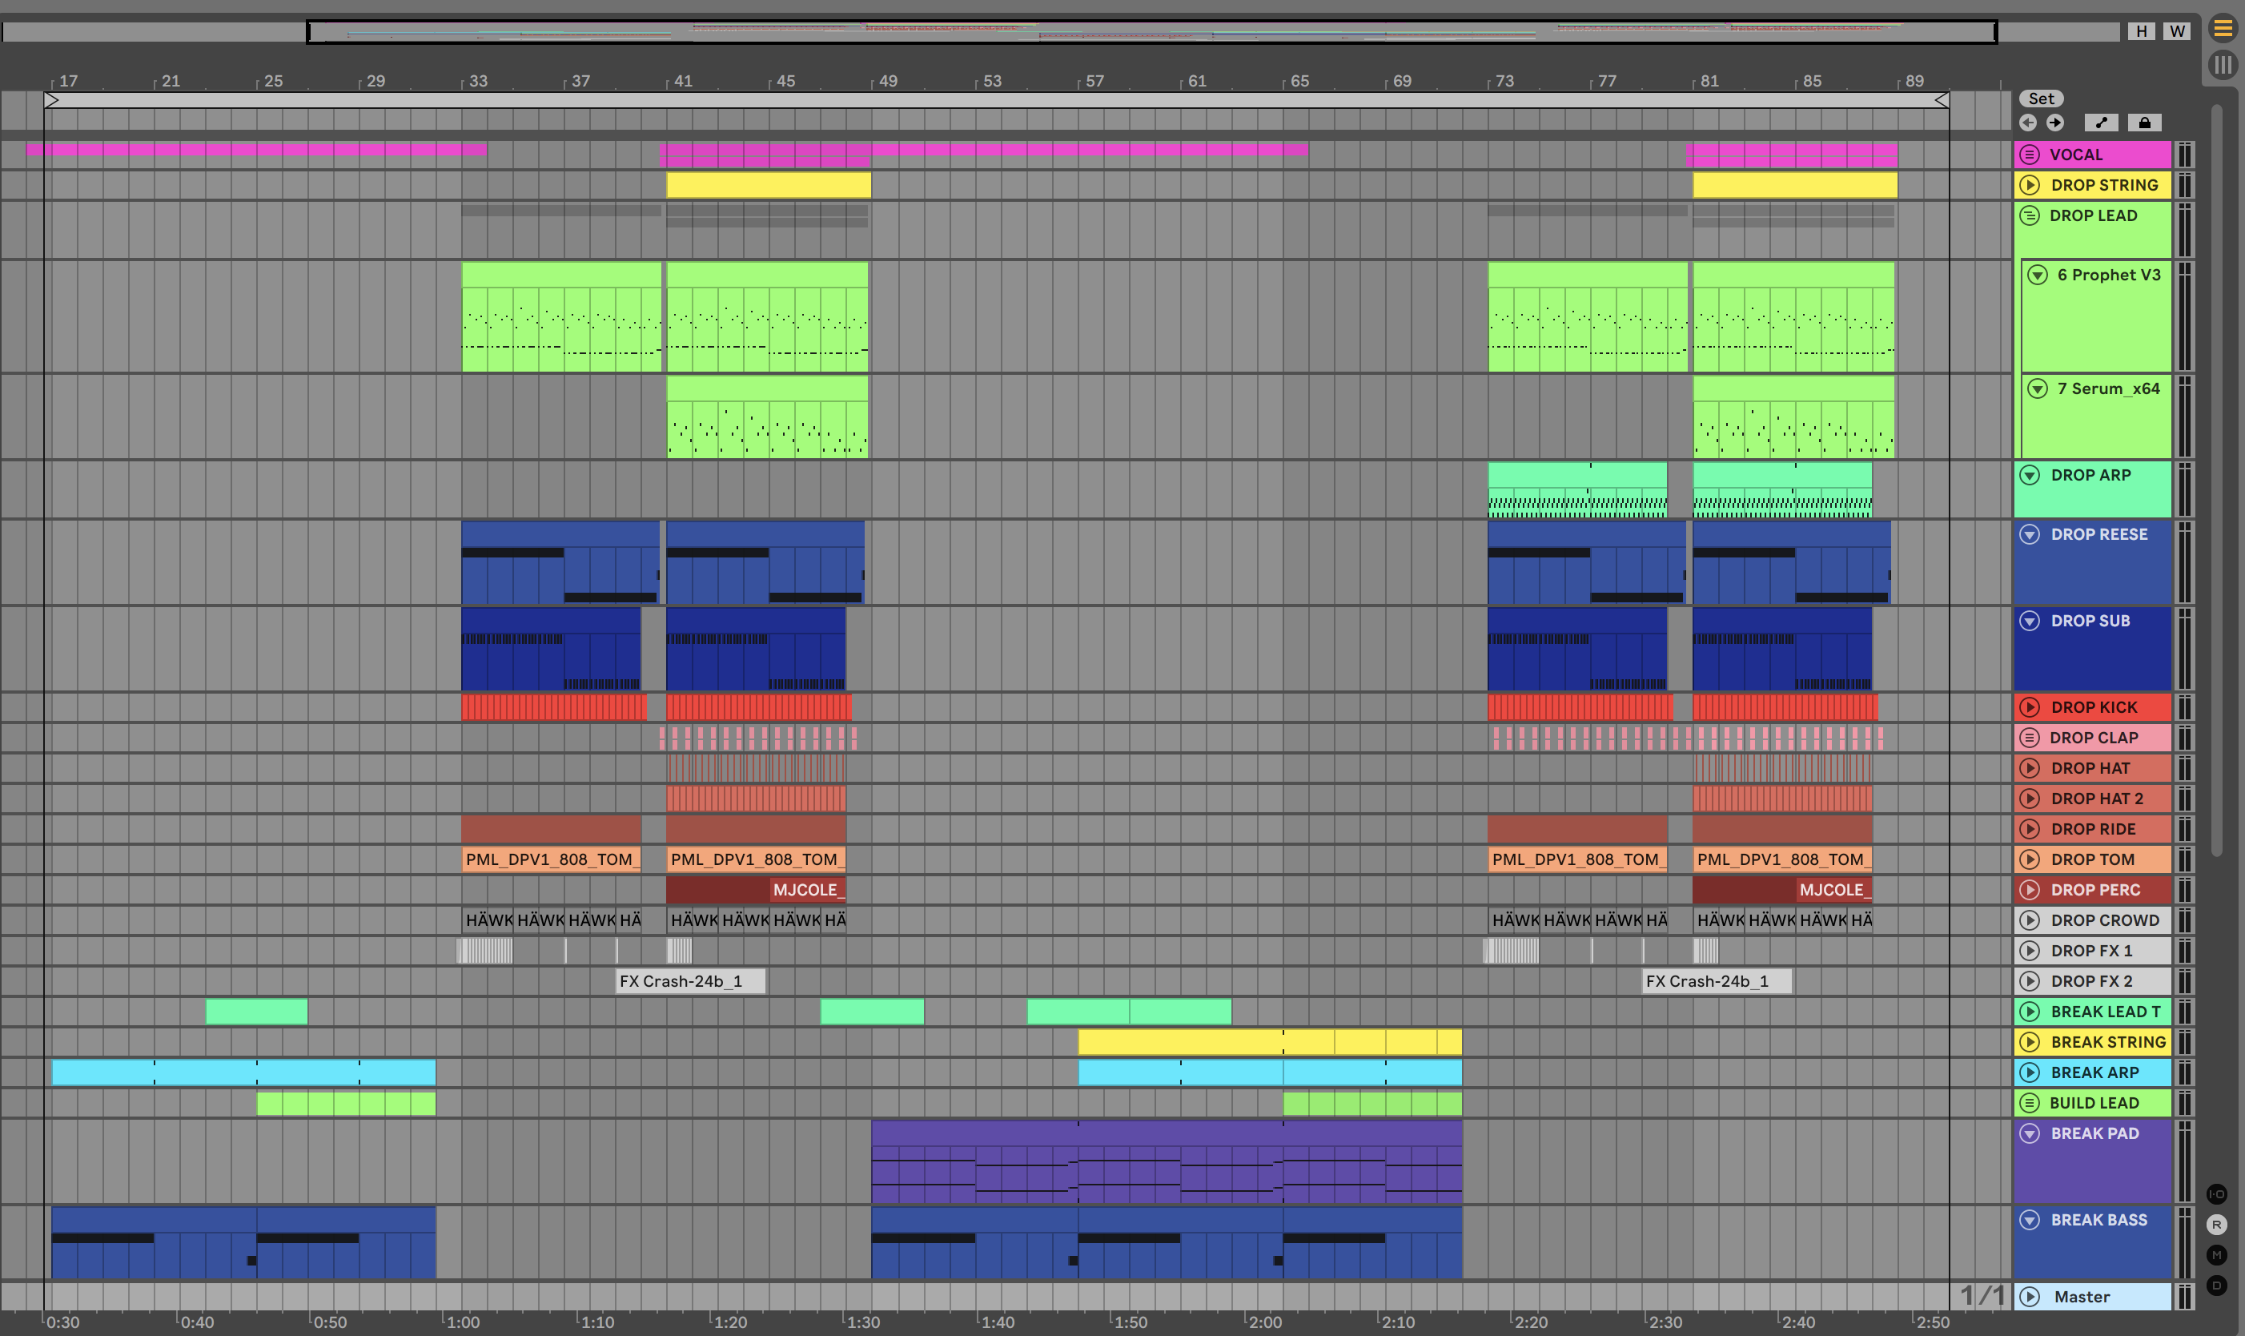The height and width of the screenshot is (1336, 2245).
Task: Collapse the DROP REESE track
Action: point(2030,534)
